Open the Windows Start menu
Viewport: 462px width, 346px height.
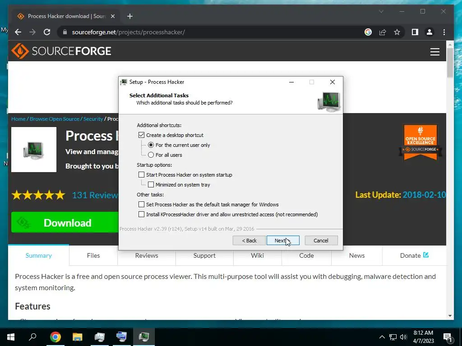pos(11,337)
